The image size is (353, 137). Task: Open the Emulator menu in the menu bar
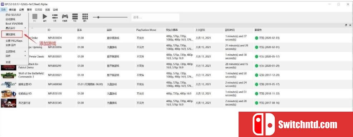(13, 10)
